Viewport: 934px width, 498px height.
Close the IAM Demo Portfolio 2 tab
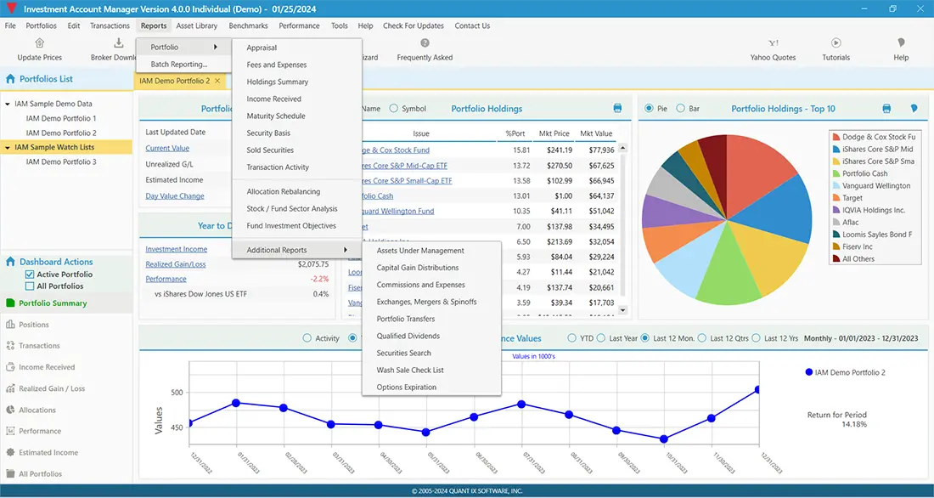coord(217,81)
